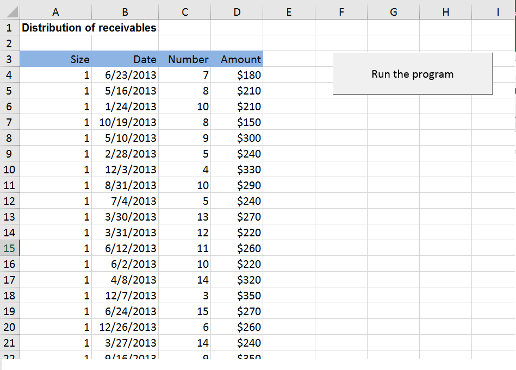Screen dimensions: 516x370
Task: Click the row 3 header
Action: 10,59
